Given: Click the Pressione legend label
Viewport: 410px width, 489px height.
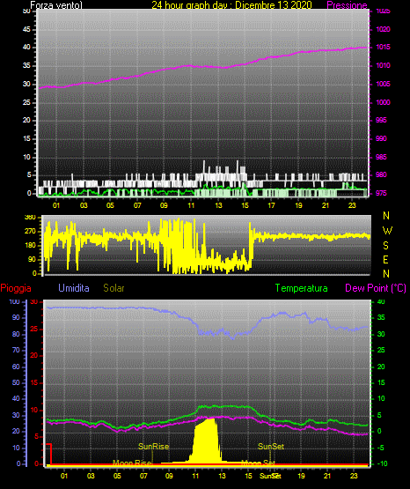Looking at the screenshot, I should click(x=347, y=5).
